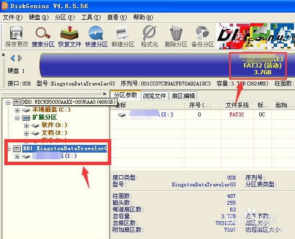The width and height of the screenshot is (295, 239).
Task: Open the 查看(V) menu
Action: pyautogui.click(x=117, y=17)
